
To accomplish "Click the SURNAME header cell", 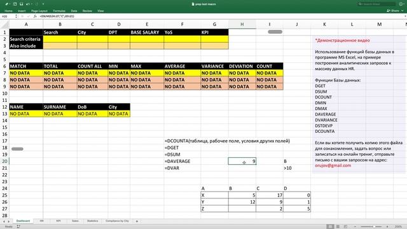I will tap(60, 107).
